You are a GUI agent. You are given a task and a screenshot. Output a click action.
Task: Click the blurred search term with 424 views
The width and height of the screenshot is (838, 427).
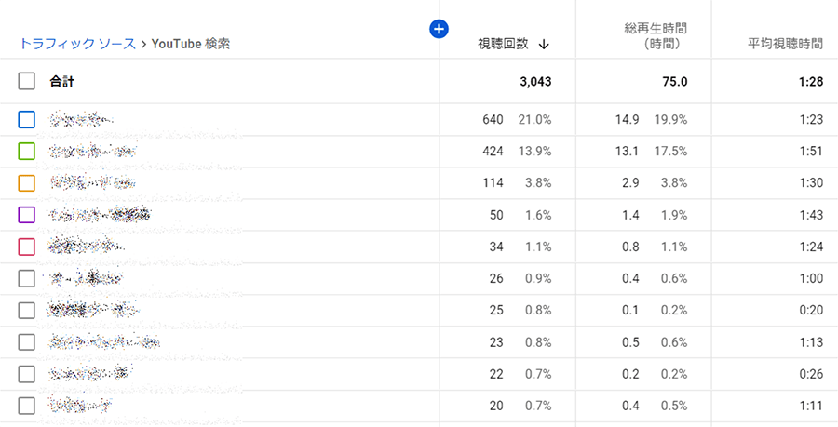[x=92, y=151]
